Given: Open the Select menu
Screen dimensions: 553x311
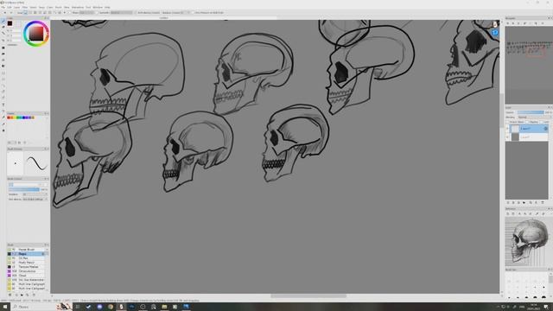Looking at the screenshot, I should 33,7.
